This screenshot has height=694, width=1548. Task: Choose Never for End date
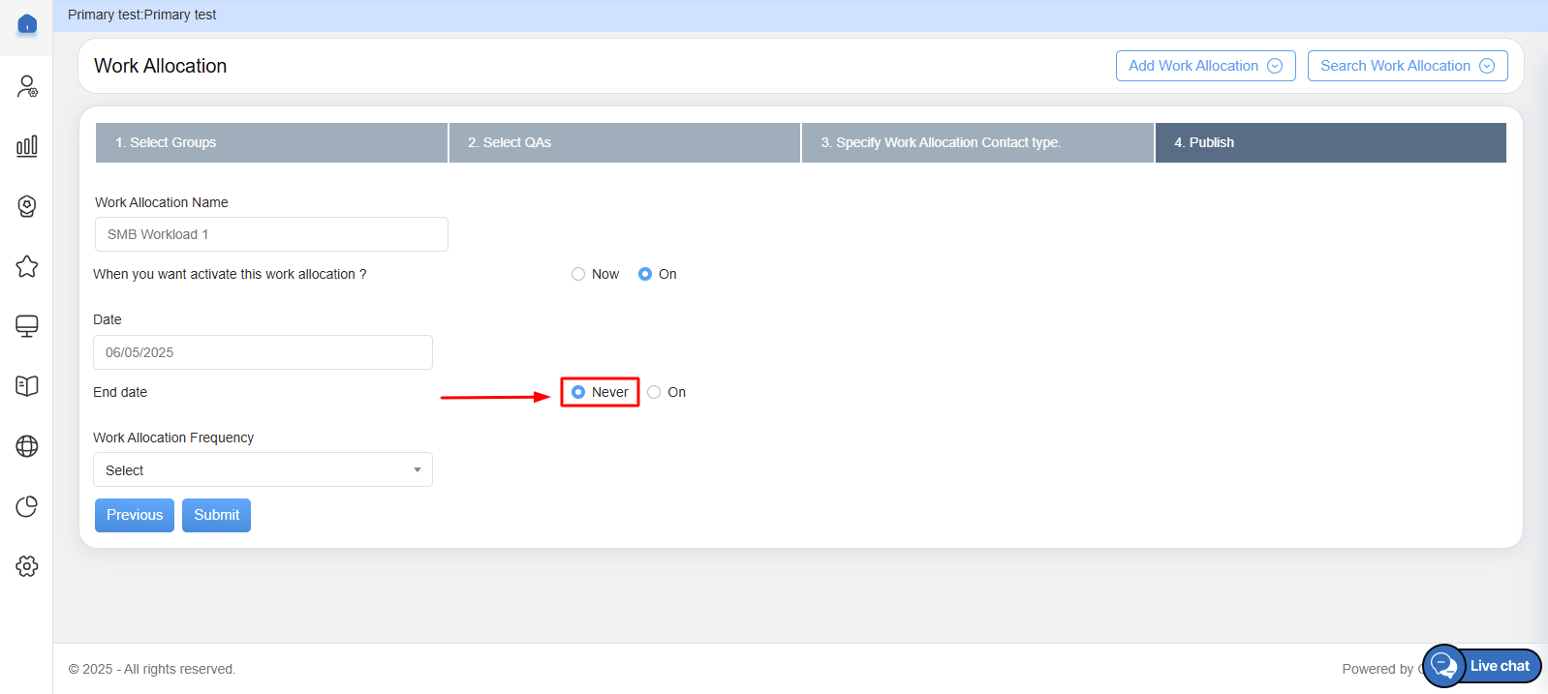[578, 392]
